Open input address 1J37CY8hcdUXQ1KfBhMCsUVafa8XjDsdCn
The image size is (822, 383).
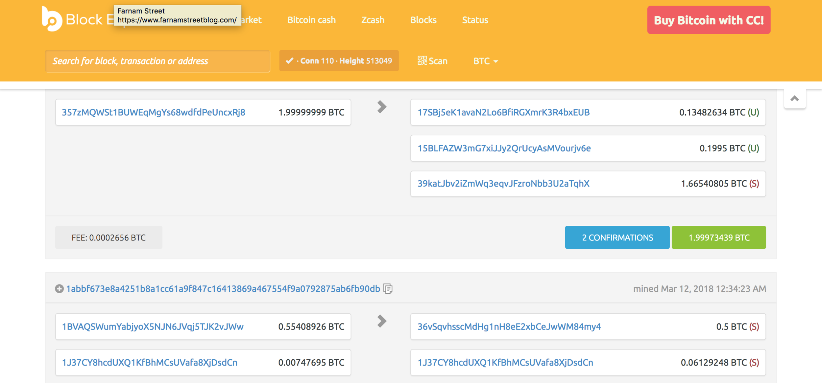tap(150, 363)
